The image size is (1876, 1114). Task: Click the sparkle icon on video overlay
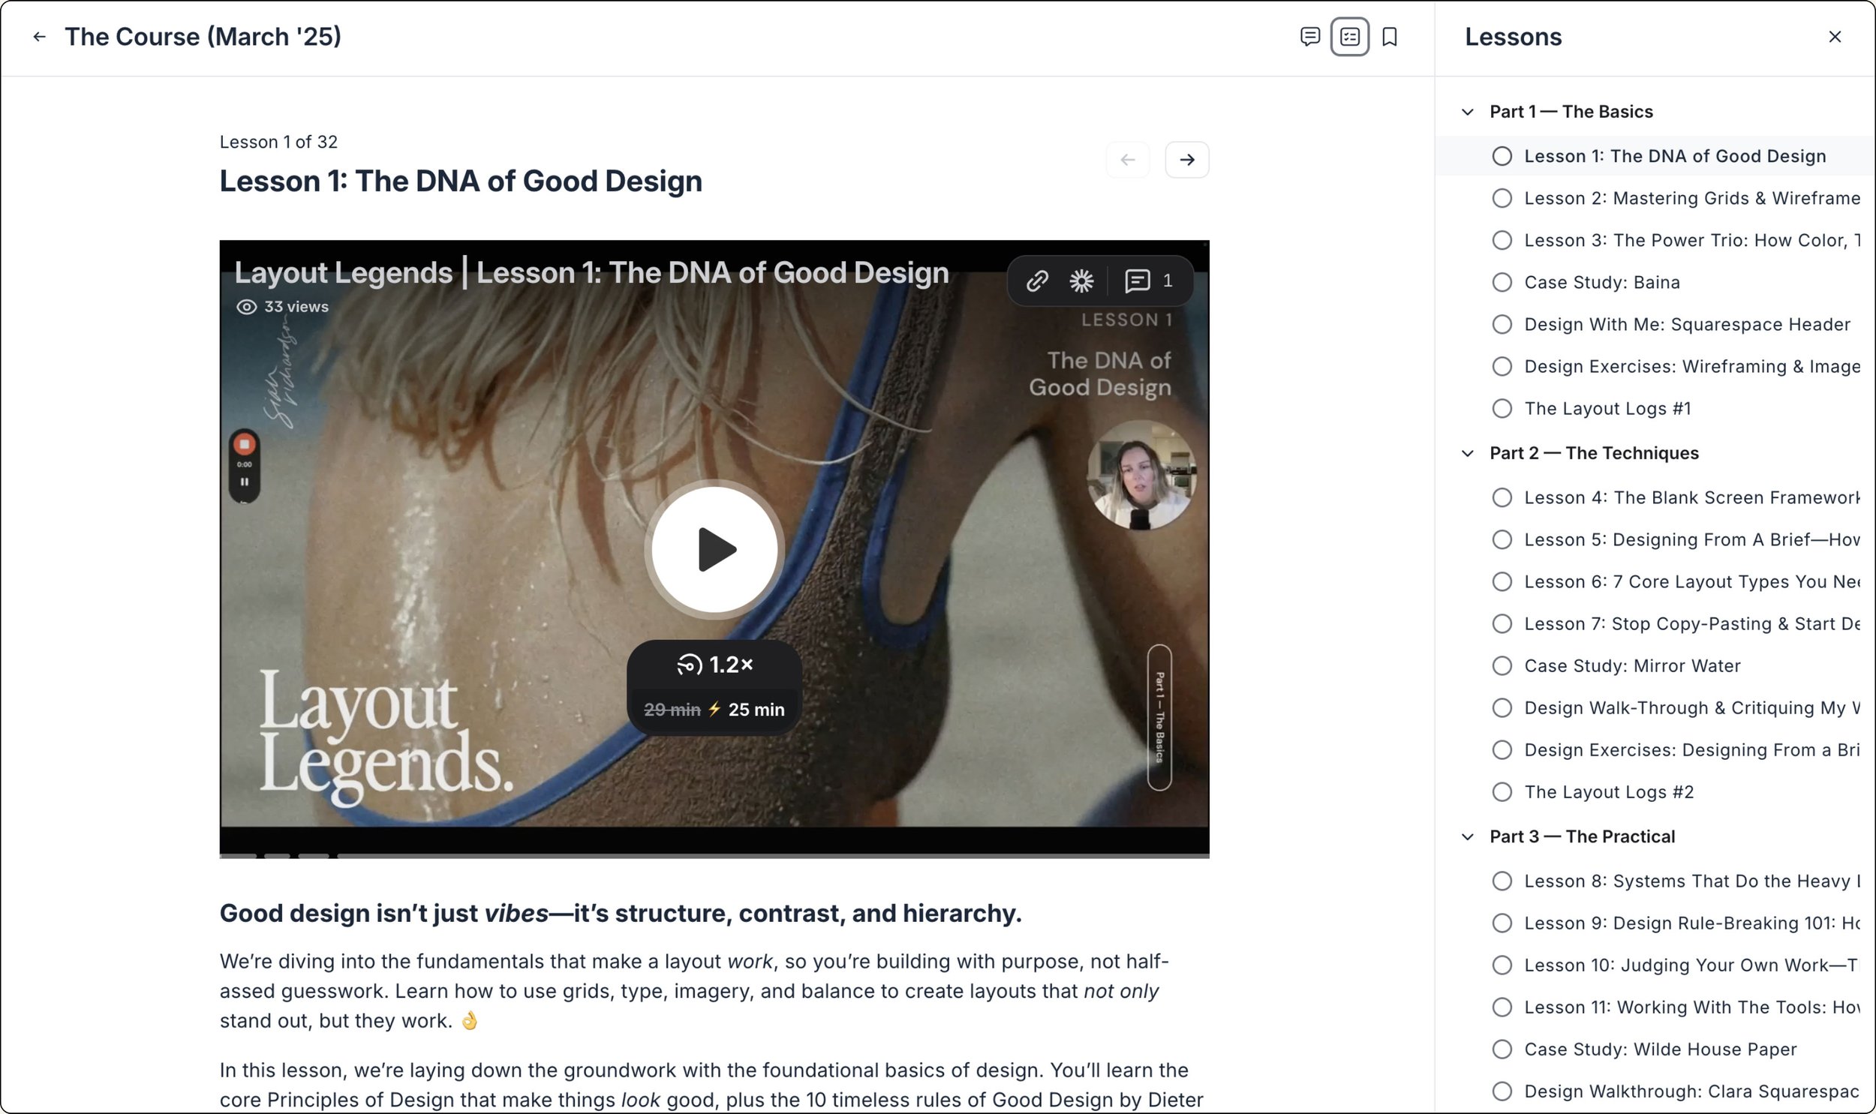1081,281
